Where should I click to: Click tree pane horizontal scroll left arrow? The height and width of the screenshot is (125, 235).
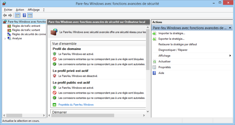click(4, 115)
